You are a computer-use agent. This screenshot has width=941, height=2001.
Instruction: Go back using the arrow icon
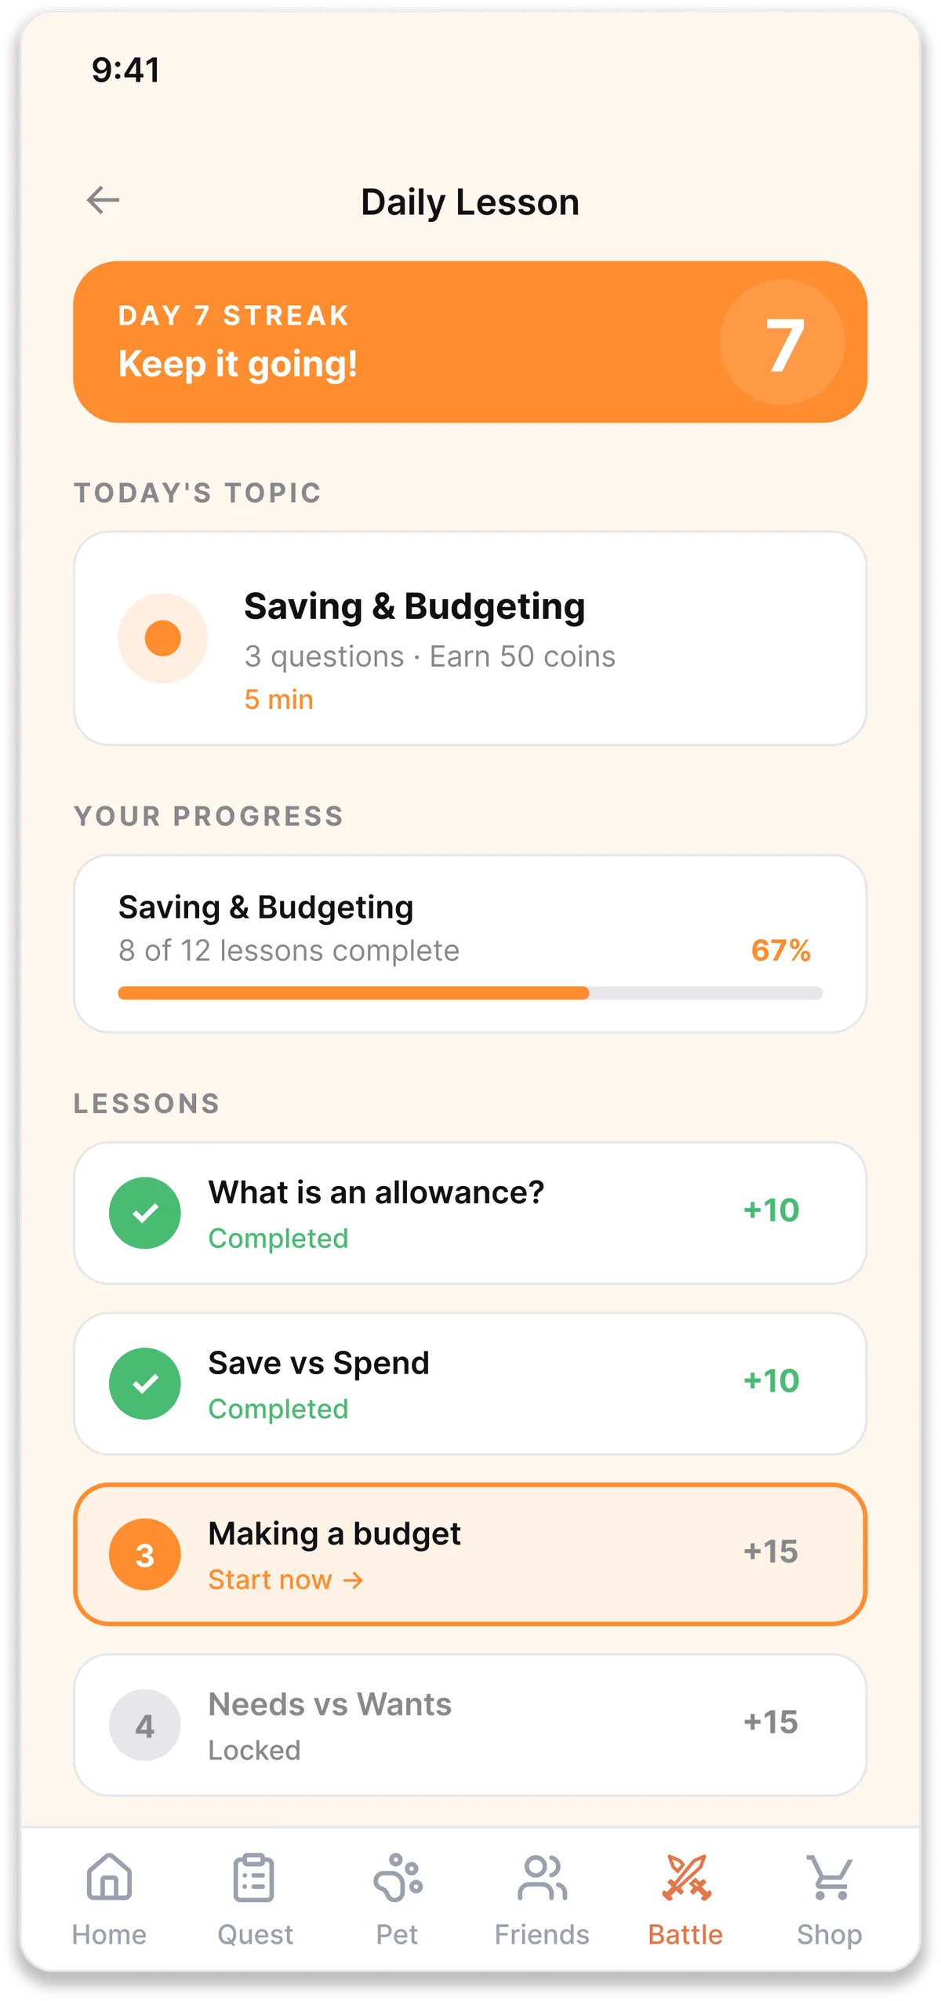103,201
